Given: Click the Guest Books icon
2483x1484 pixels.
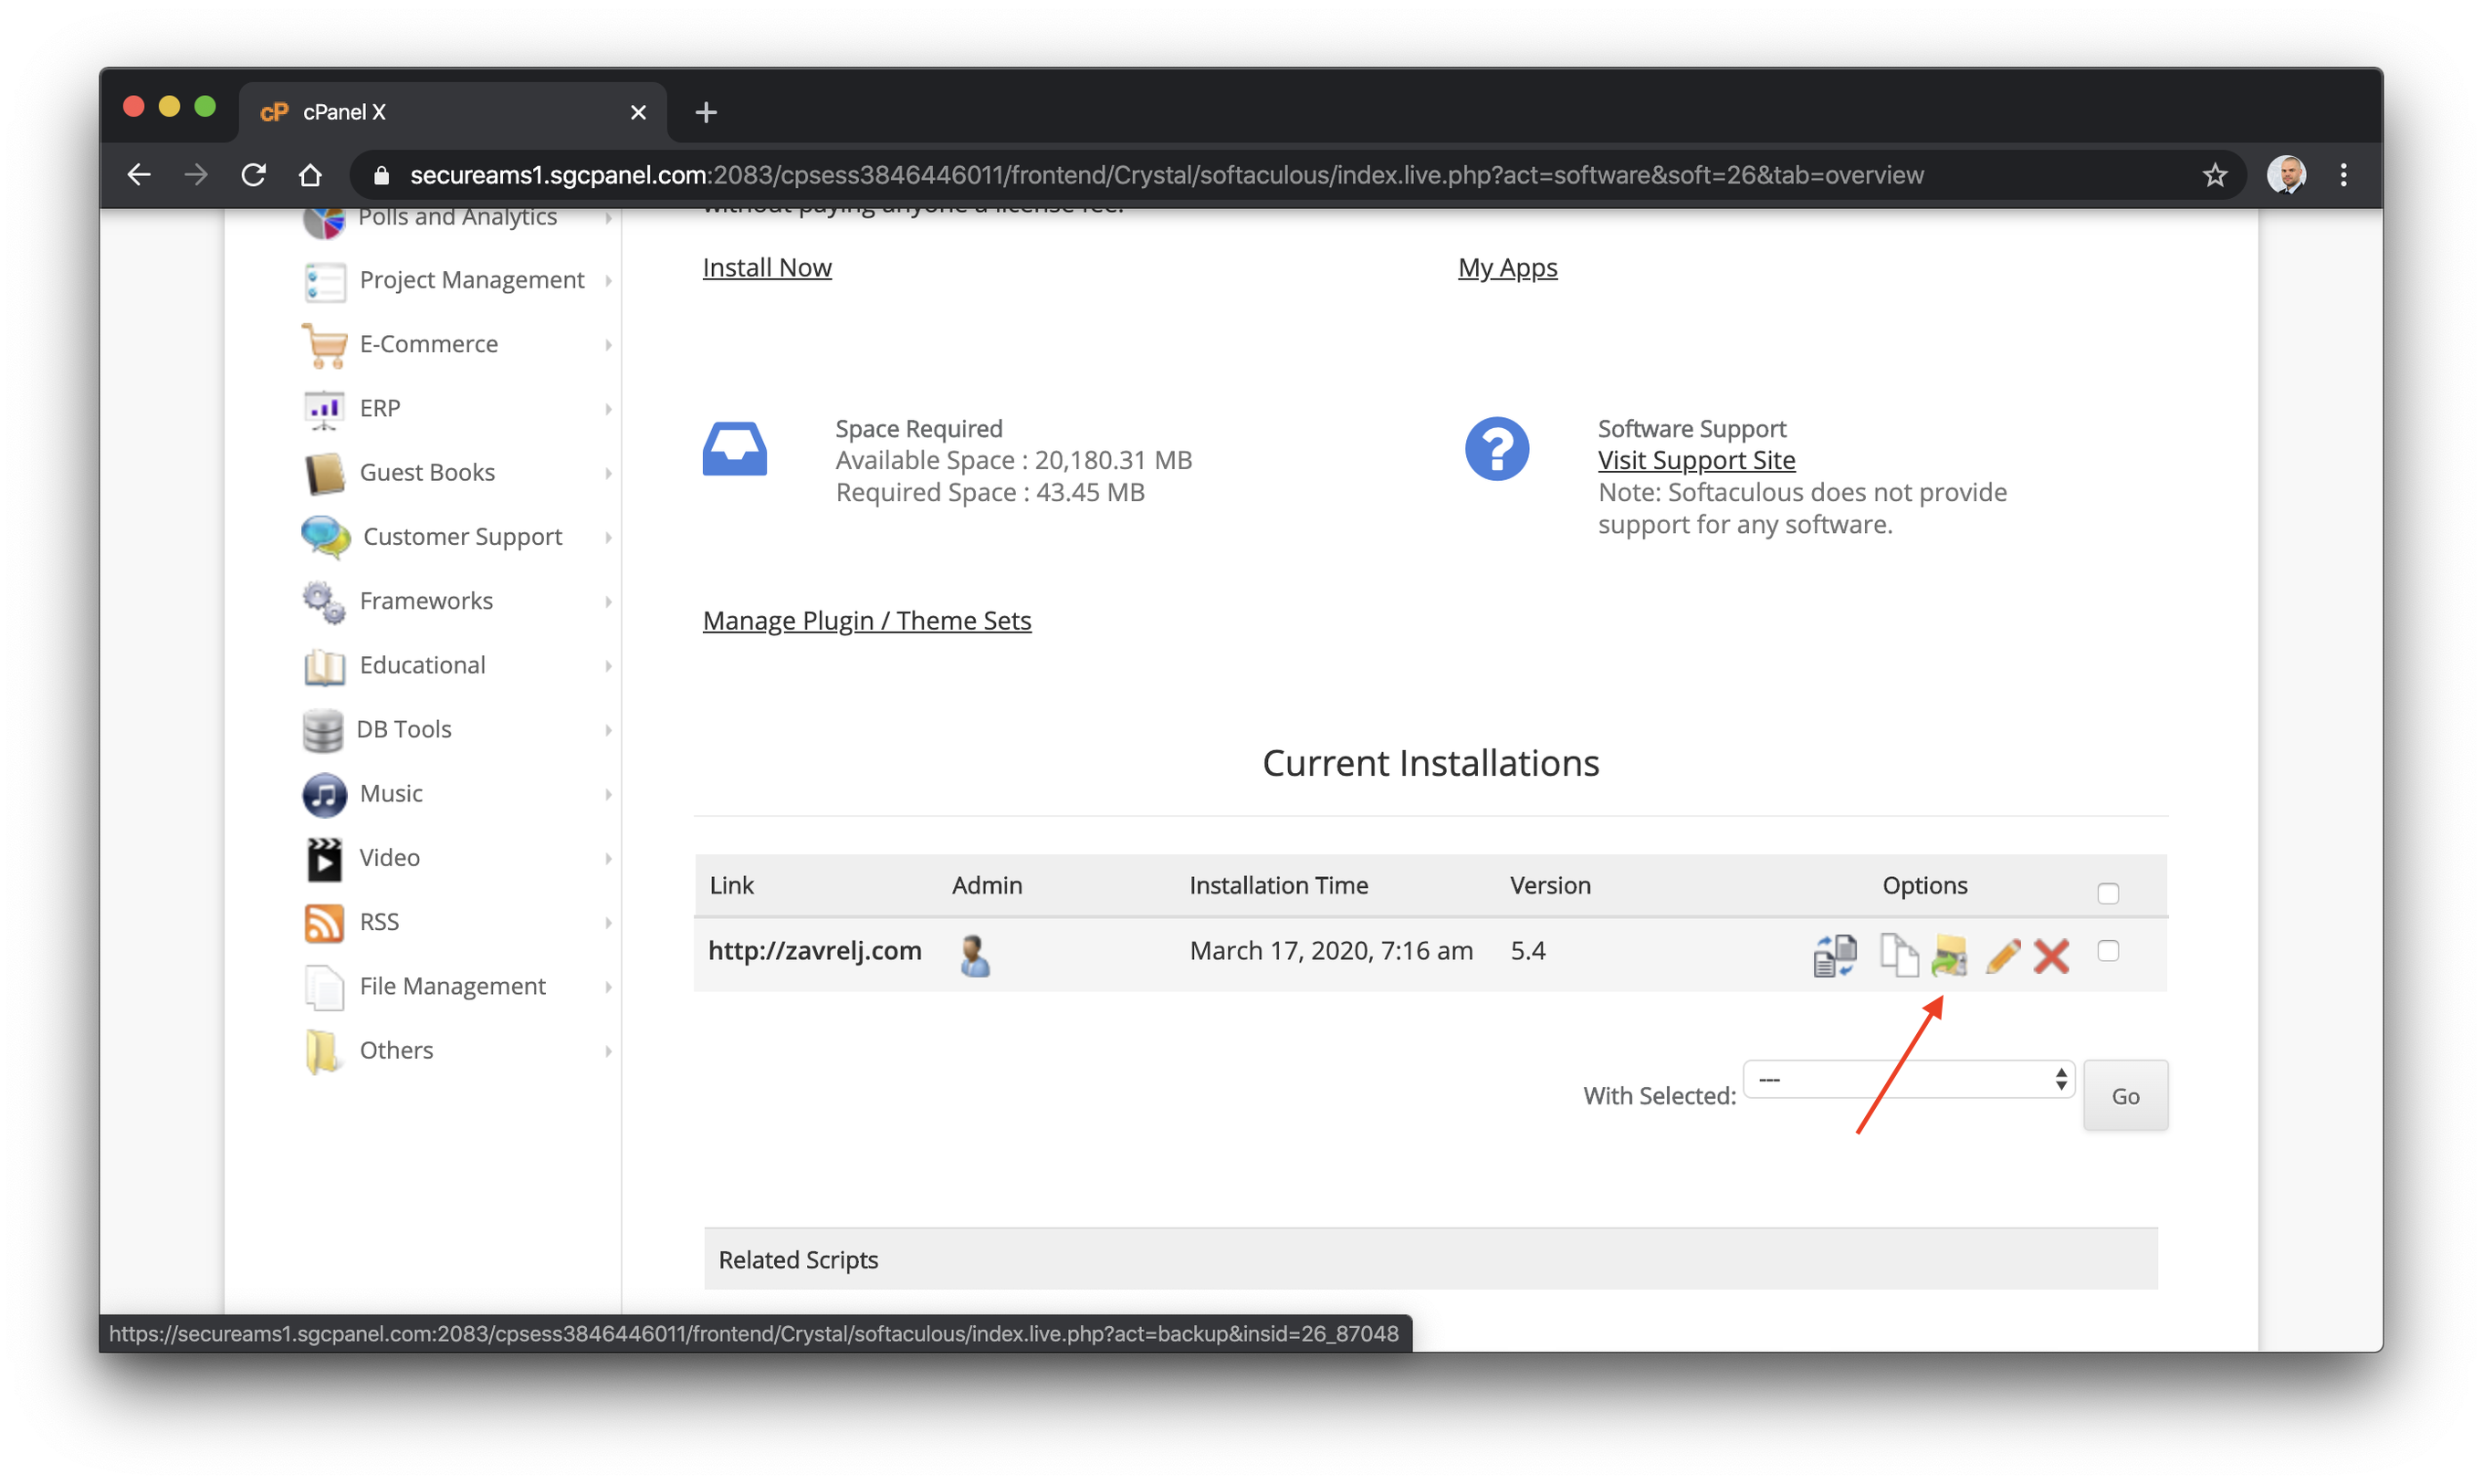Looking at the screenshot, I should pyautogui.click(x=324, y=473).
